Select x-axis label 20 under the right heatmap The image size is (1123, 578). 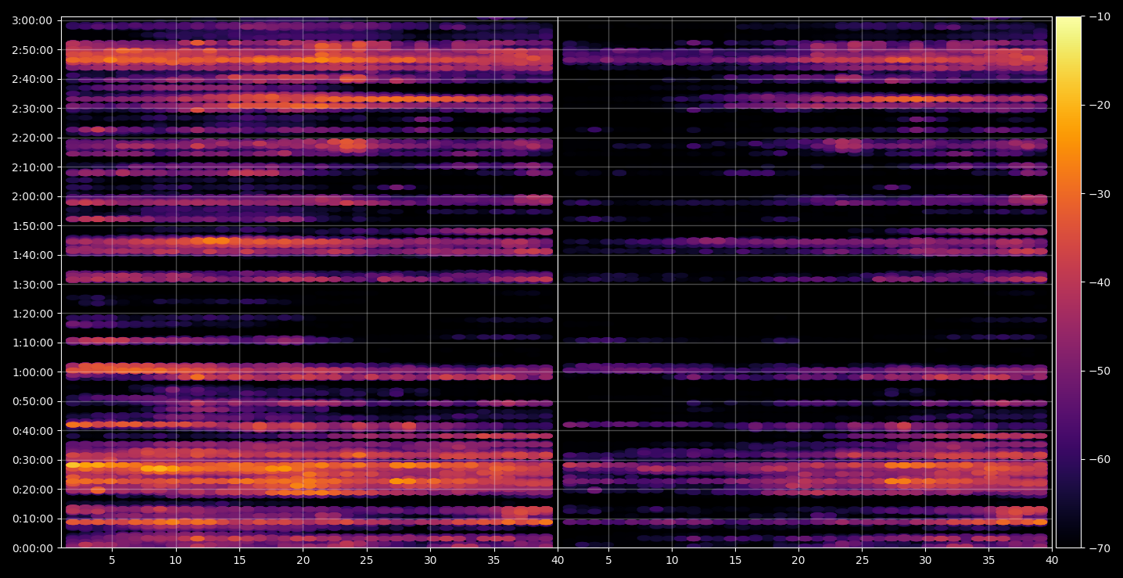(x=798, y=561)
